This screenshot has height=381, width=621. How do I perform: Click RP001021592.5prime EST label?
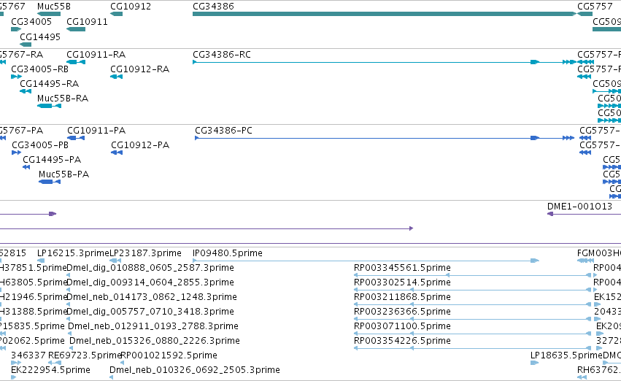[x=169, y=355]
